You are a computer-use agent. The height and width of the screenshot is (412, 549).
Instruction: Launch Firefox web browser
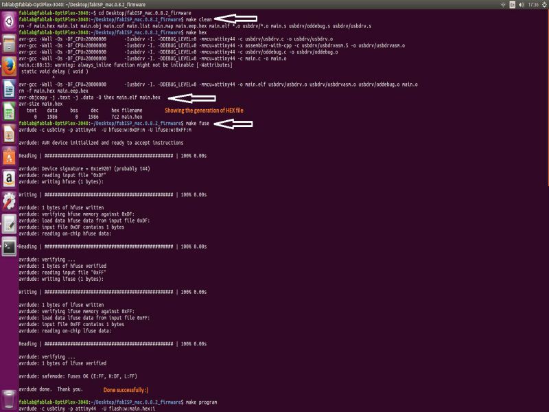[9, 66]
